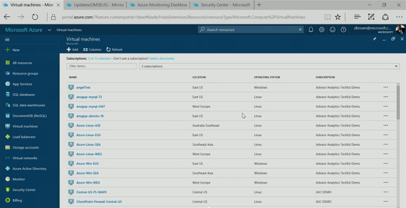Click the Filter items input field

point(101,66)
